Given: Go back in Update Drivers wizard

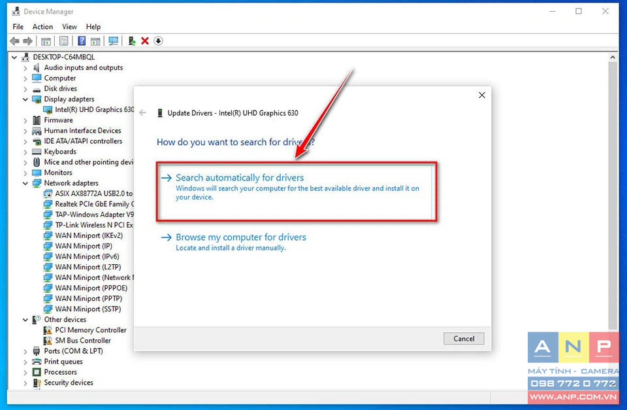Looking at the screenshot, I should [143, 113].
